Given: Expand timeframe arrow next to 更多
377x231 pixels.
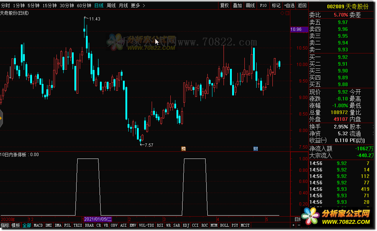Looking at the screenshot, I should coord(144,5).
